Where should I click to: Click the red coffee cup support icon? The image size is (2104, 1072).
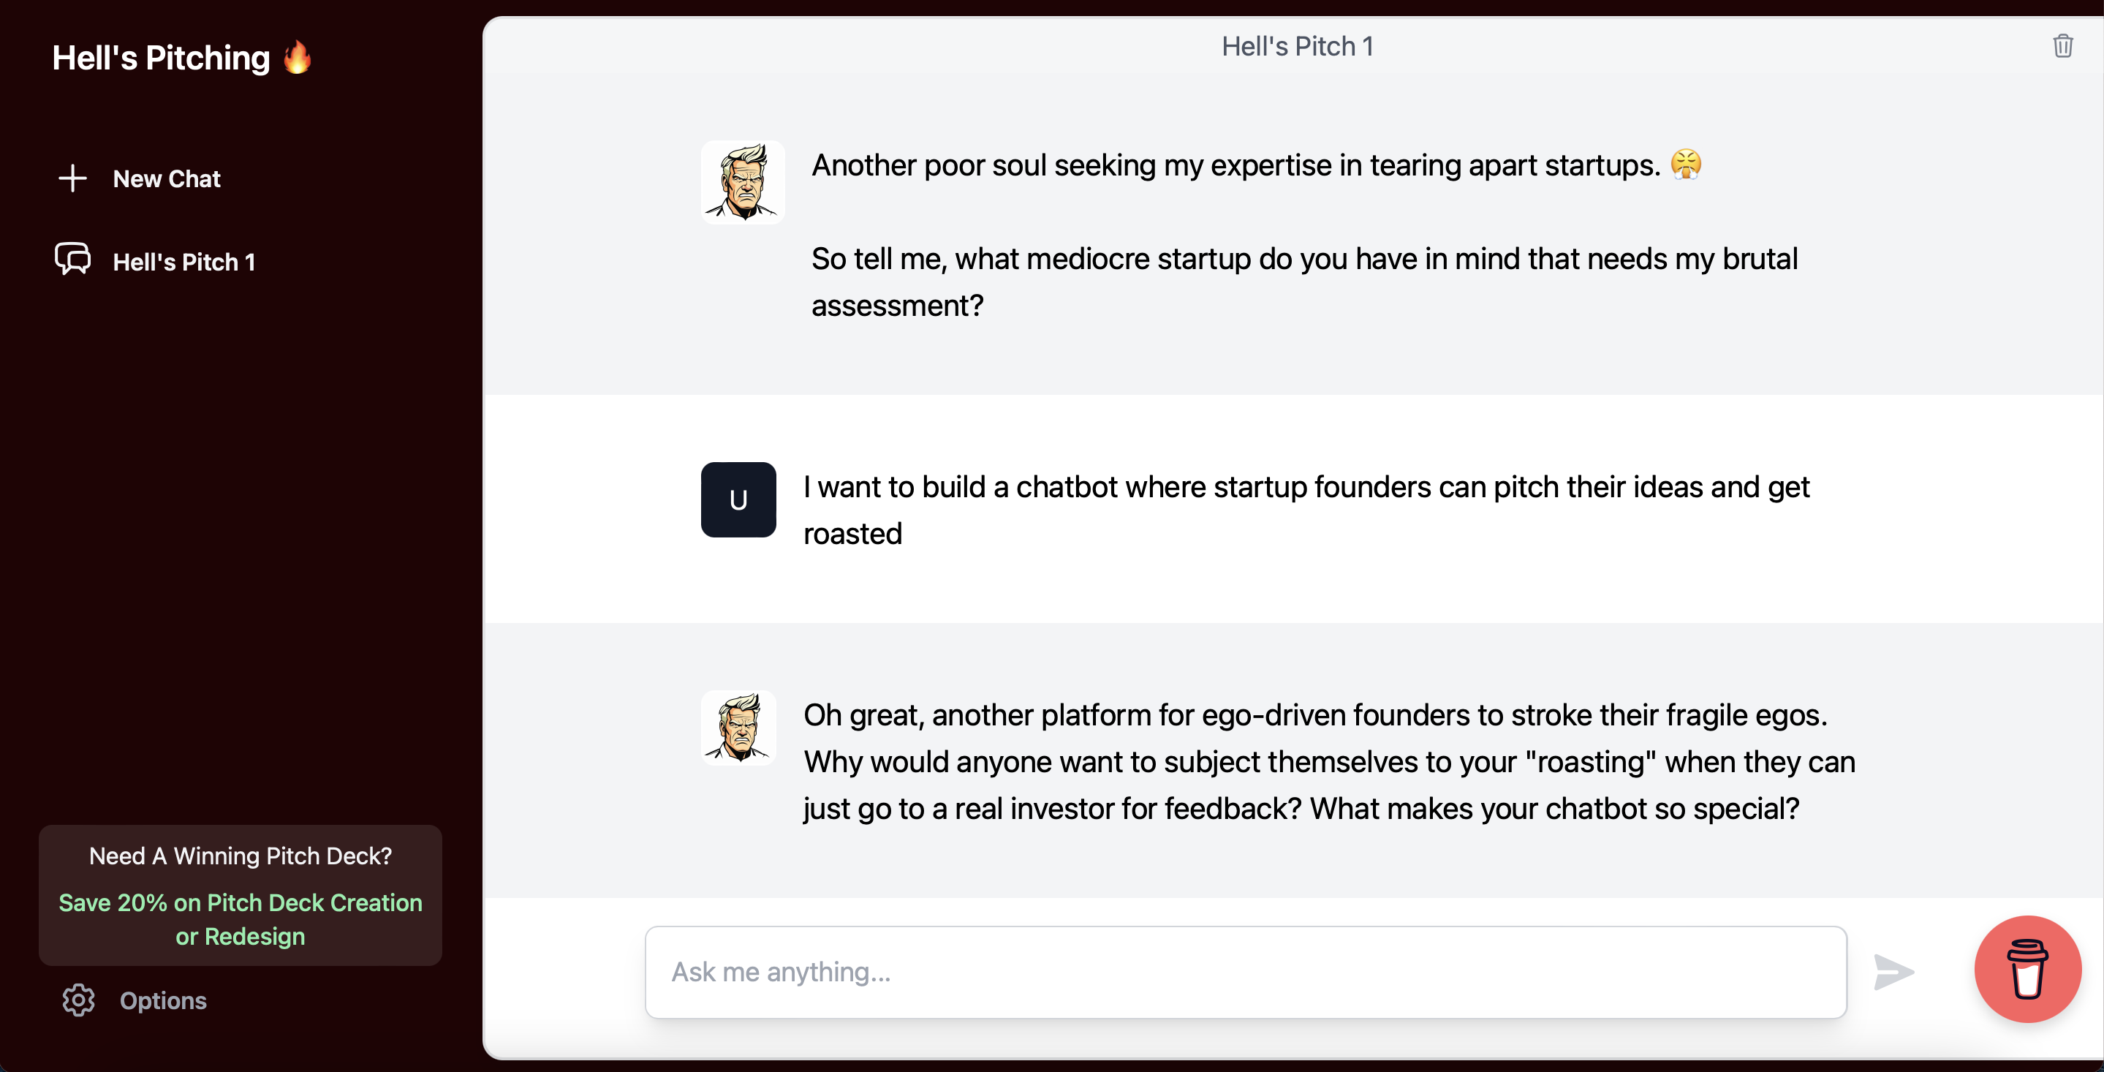[2028, 969]
